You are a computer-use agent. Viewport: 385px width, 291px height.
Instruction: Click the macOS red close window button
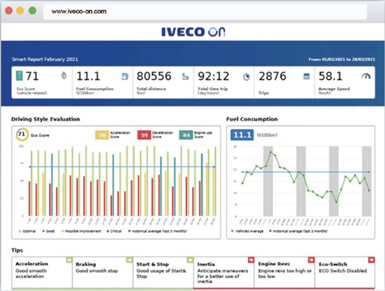click(x=9, y=11)
